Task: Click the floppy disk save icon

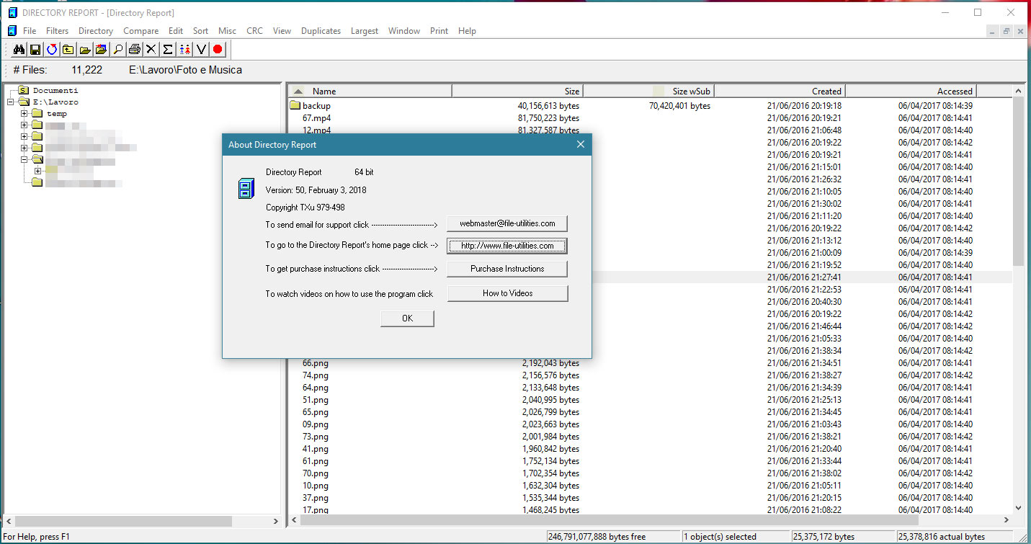Action: coord(35,50)
